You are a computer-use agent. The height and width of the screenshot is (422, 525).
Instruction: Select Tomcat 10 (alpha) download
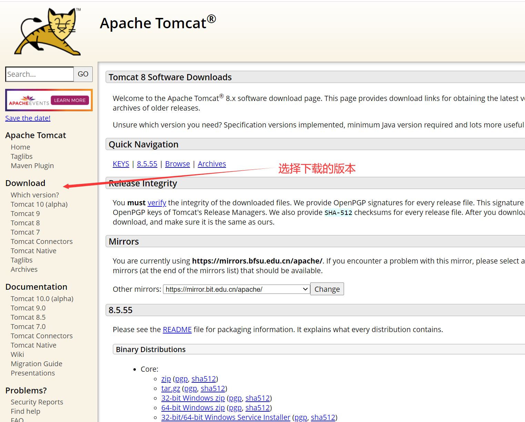[x=39, y=204]
